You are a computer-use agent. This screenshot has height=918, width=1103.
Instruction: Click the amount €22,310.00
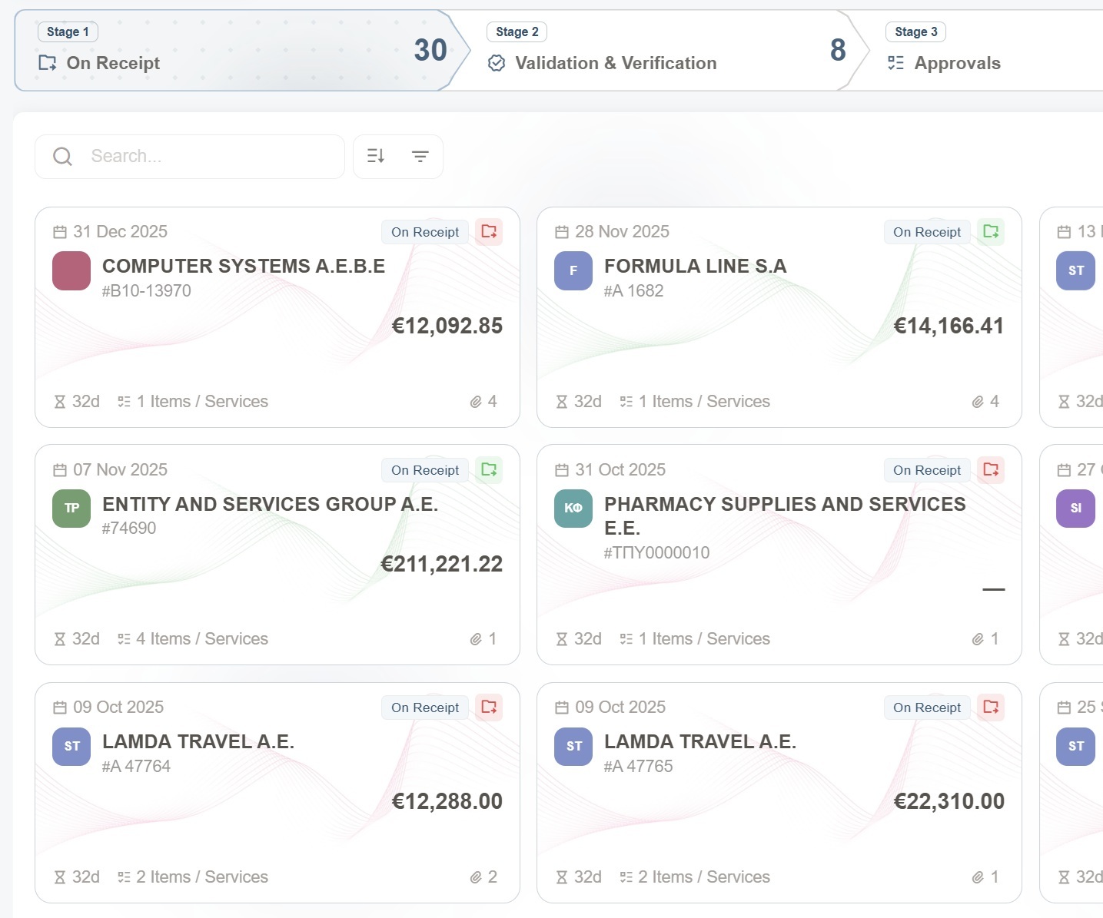[949, 801]
